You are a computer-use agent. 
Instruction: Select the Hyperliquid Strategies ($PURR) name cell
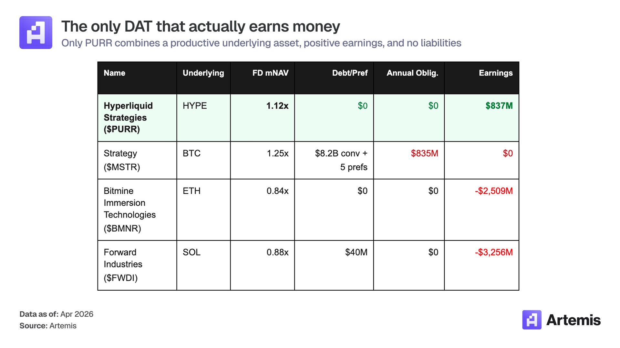[128, 118]
